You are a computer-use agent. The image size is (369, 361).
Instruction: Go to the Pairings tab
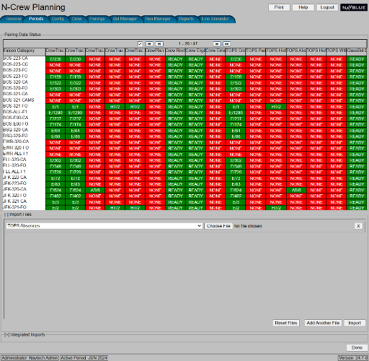[97, 19]
